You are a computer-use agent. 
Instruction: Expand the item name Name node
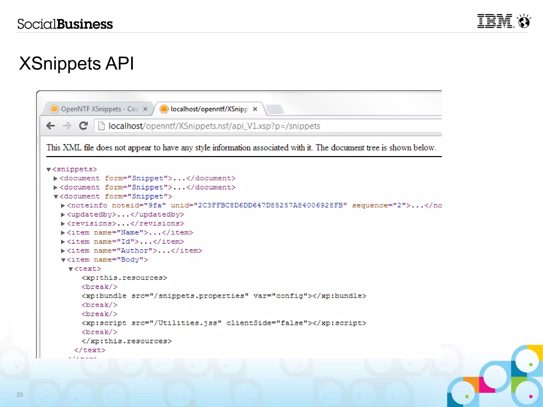coord(63,233)
